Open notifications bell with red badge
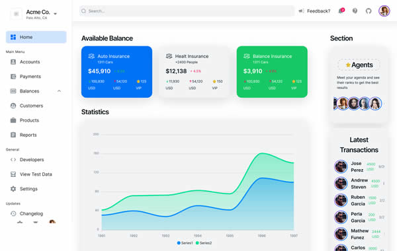 coord(341,11)
